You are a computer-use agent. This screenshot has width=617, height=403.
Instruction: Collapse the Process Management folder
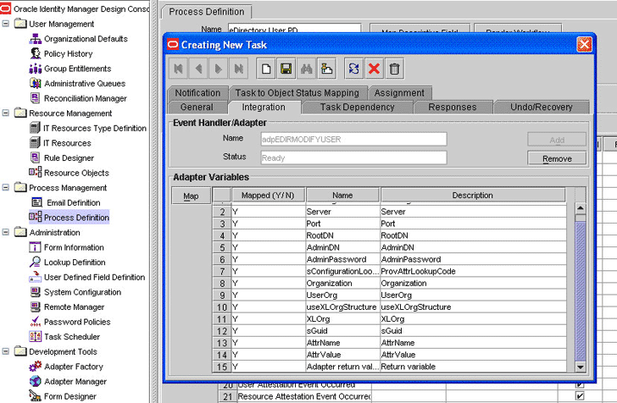tap(5, 188)
